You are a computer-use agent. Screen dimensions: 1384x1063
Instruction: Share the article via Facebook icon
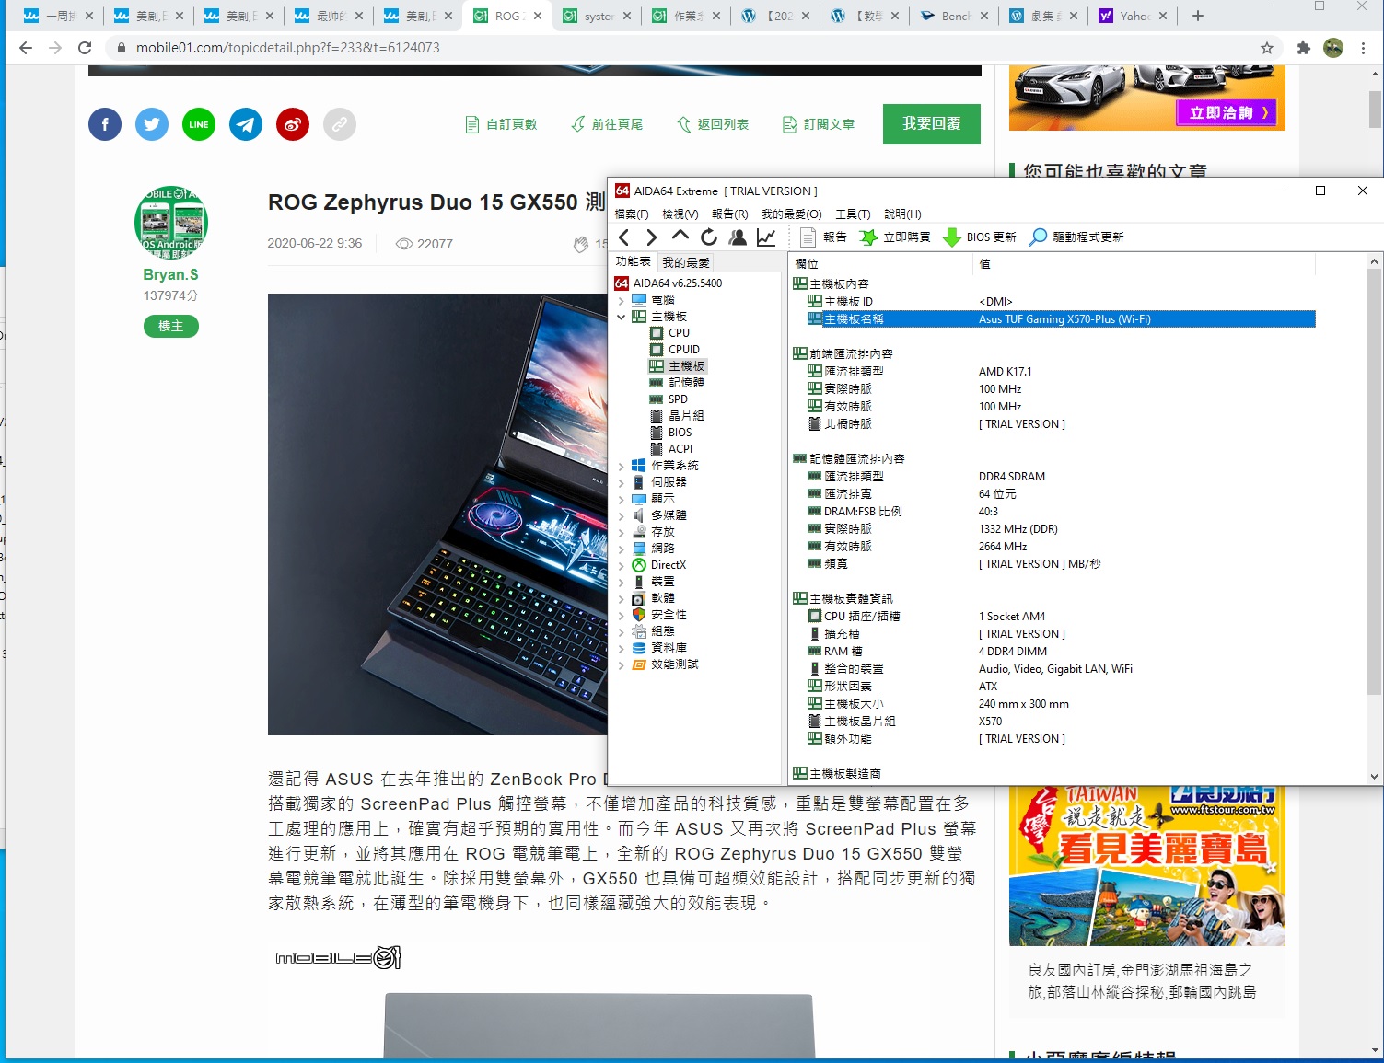pos(105,124)
